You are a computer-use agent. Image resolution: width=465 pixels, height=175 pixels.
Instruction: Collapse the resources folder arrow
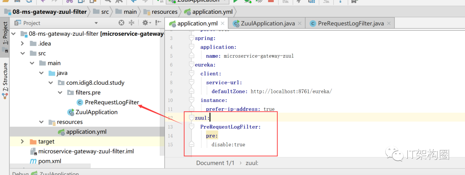(x=41, y=122)
